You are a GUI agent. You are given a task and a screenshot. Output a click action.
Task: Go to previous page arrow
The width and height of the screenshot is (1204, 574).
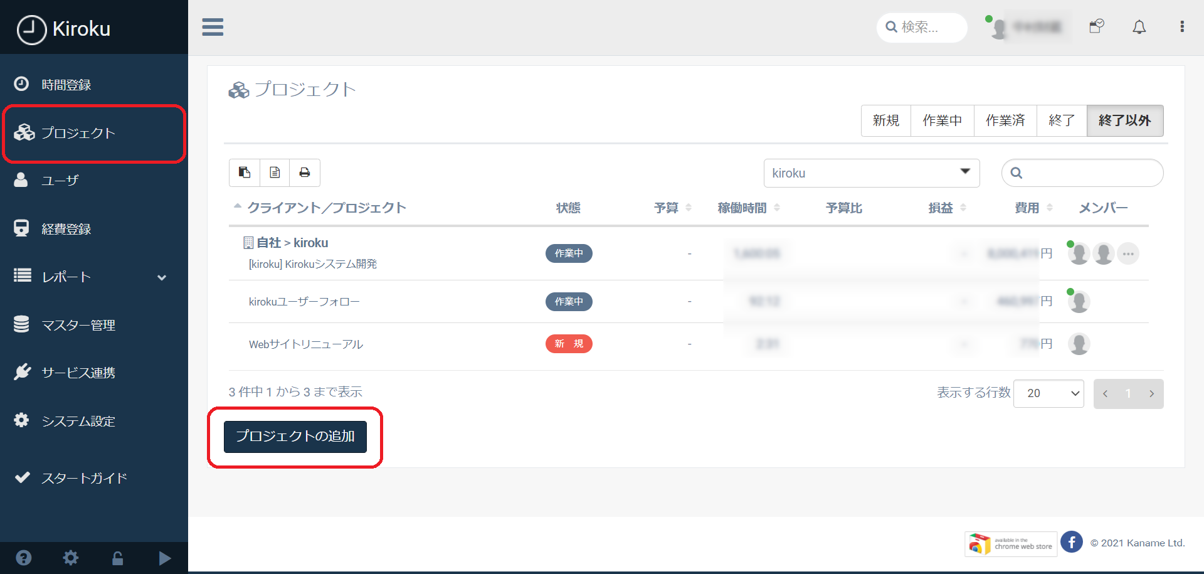coord(1105,394)
